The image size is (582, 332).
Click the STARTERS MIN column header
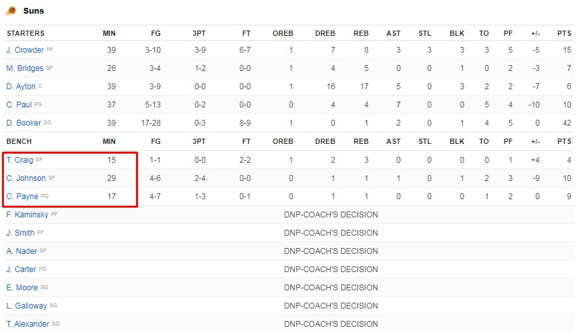point(109,33)
